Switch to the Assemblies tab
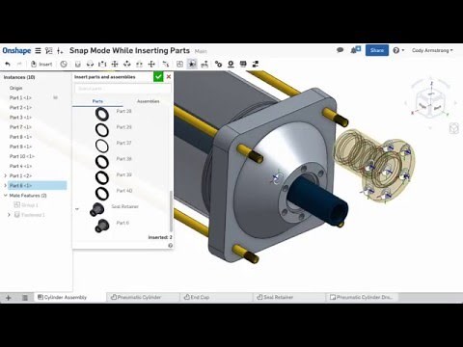This screenshot has width=463, height=347. (148, 101)
